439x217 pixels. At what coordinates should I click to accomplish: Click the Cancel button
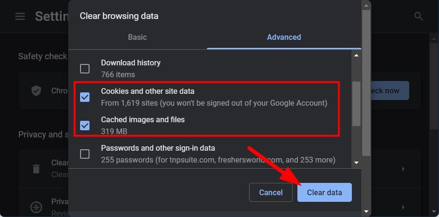coord(271,192)
